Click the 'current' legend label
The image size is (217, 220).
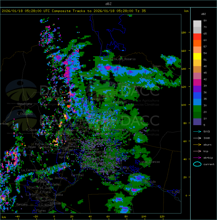tap(209, 164)
